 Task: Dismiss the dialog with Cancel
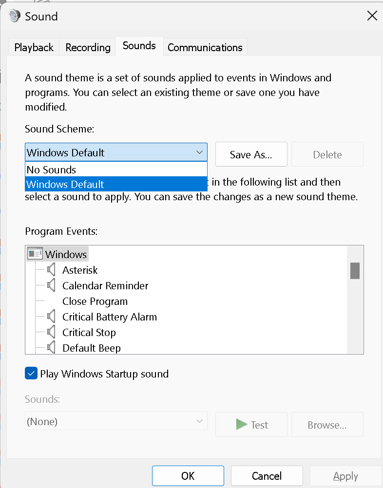click(267, 475)
